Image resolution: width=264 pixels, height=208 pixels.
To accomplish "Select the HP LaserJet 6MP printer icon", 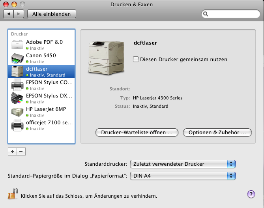I will [17, 112].
